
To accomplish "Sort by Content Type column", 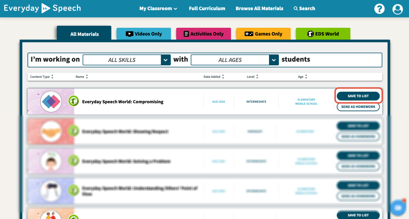I will (x=42, y=77).
